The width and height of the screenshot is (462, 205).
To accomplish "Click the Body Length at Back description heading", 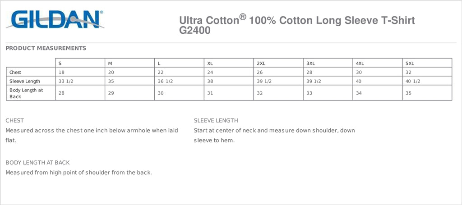I will 37,162.
